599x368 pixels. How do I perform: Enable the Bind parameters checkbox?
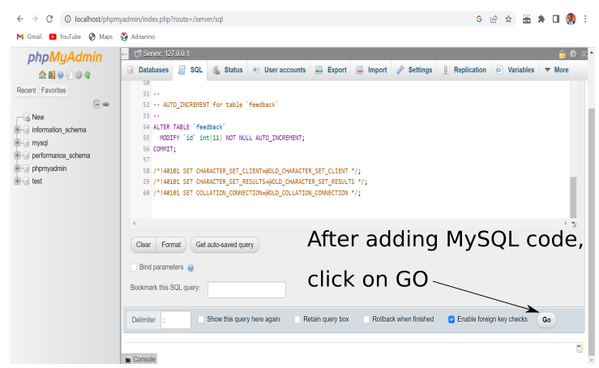(x=134, y=267)
